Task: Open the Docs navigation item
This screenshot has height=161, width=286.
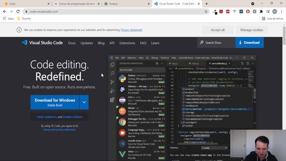Action: point(72,43)
